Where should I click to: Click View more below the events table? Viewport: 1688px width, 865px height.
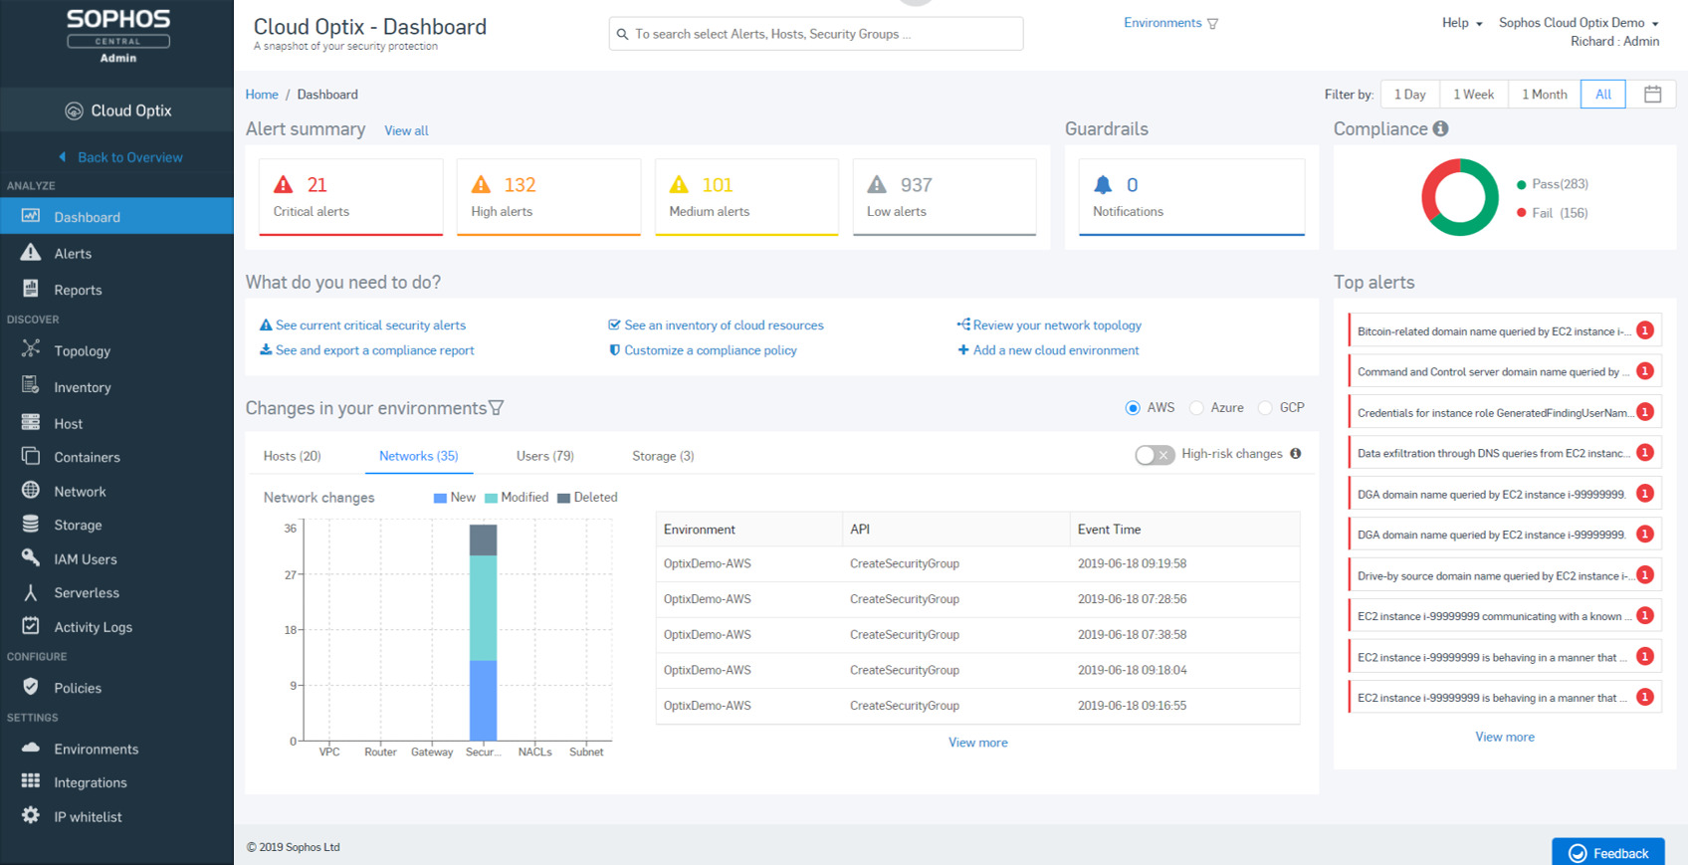(x=977, y=742)
